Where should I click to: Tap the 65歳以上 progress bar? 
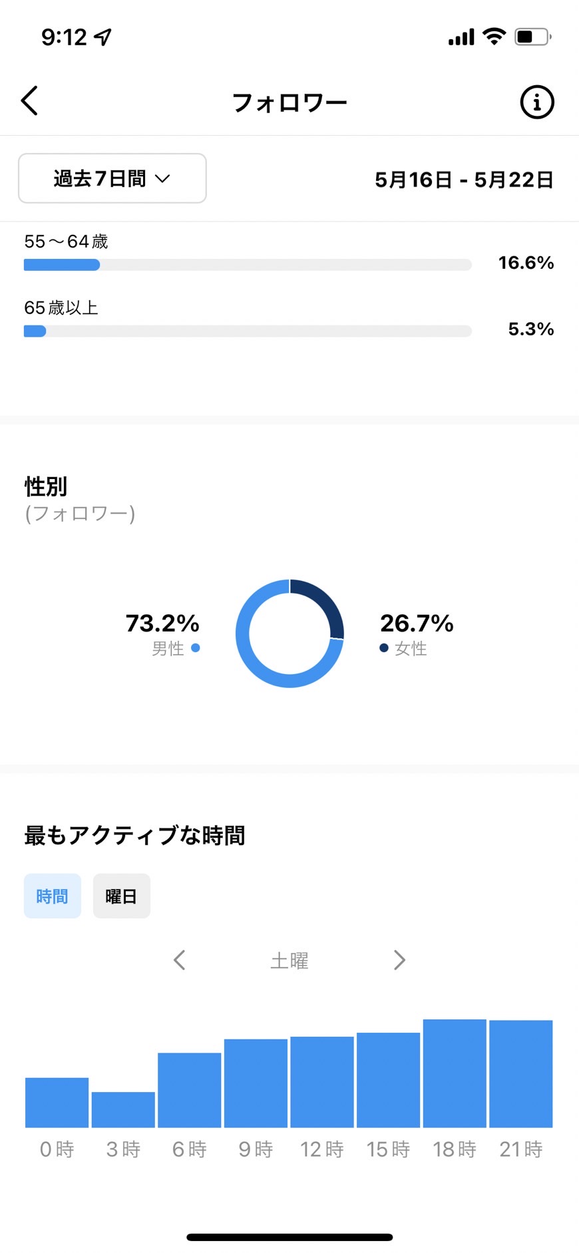pos(248,331)
